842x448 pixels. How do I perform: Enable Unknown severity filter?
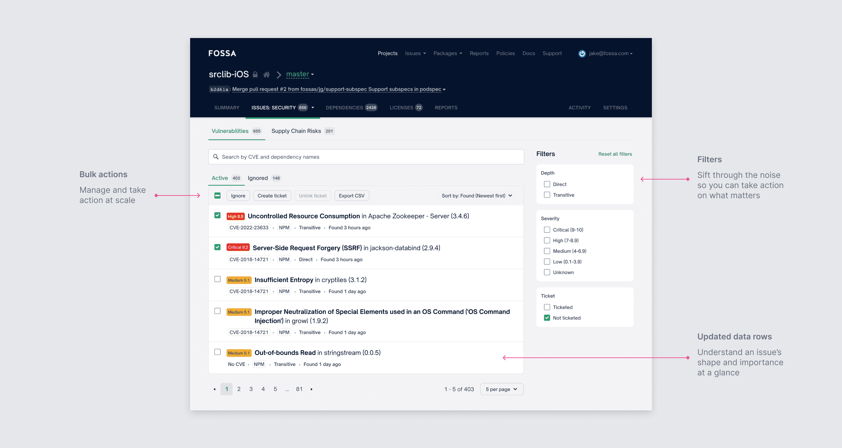point(547,272)
